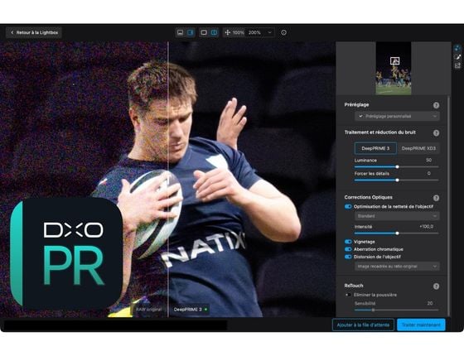Click Ajouter à la file d'attente button
464x356 pixels.
(363, 325)
